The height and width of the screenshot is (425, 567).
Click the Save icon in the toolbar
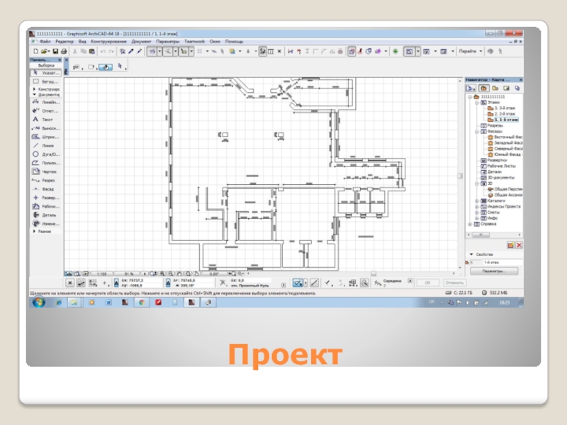point(55,52)
